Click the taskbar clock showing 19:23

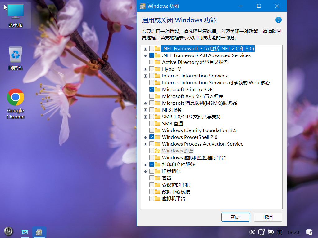click(293, 232)
